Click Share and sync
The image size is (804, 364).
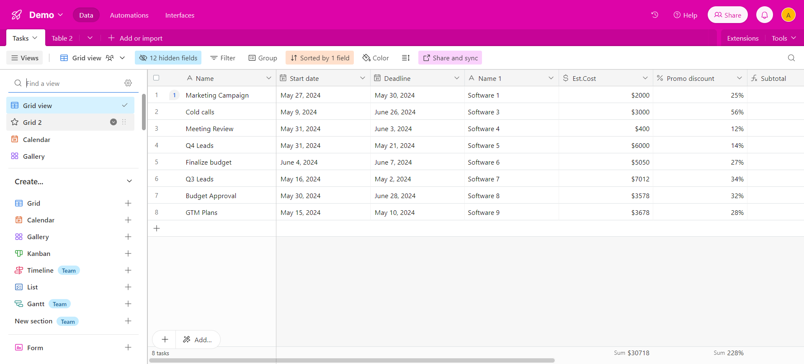tap(450, 58)
